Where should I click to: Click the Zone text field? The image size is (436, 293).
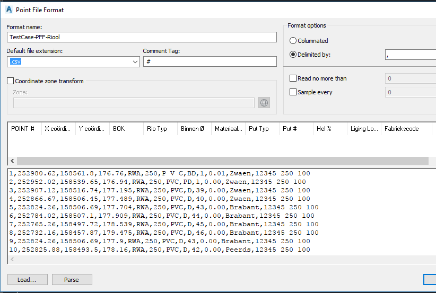point(134,103)
